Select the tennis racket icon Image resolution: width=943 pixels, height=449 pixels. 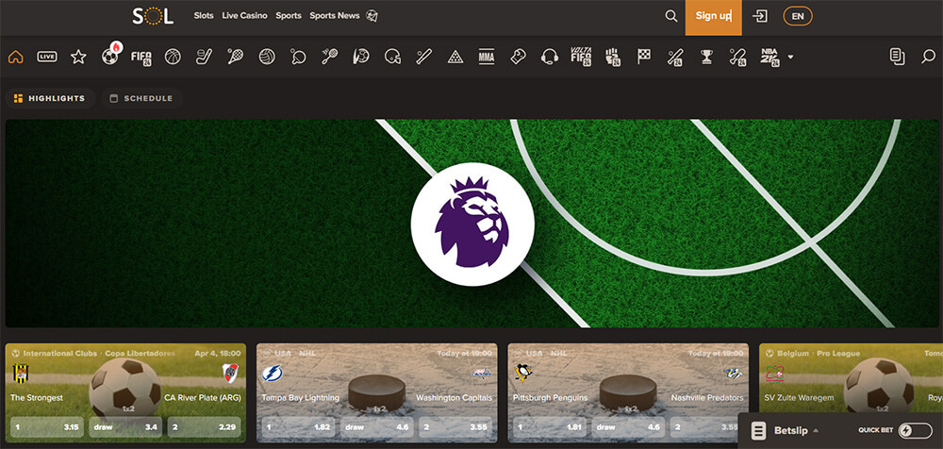pos(235,58)
